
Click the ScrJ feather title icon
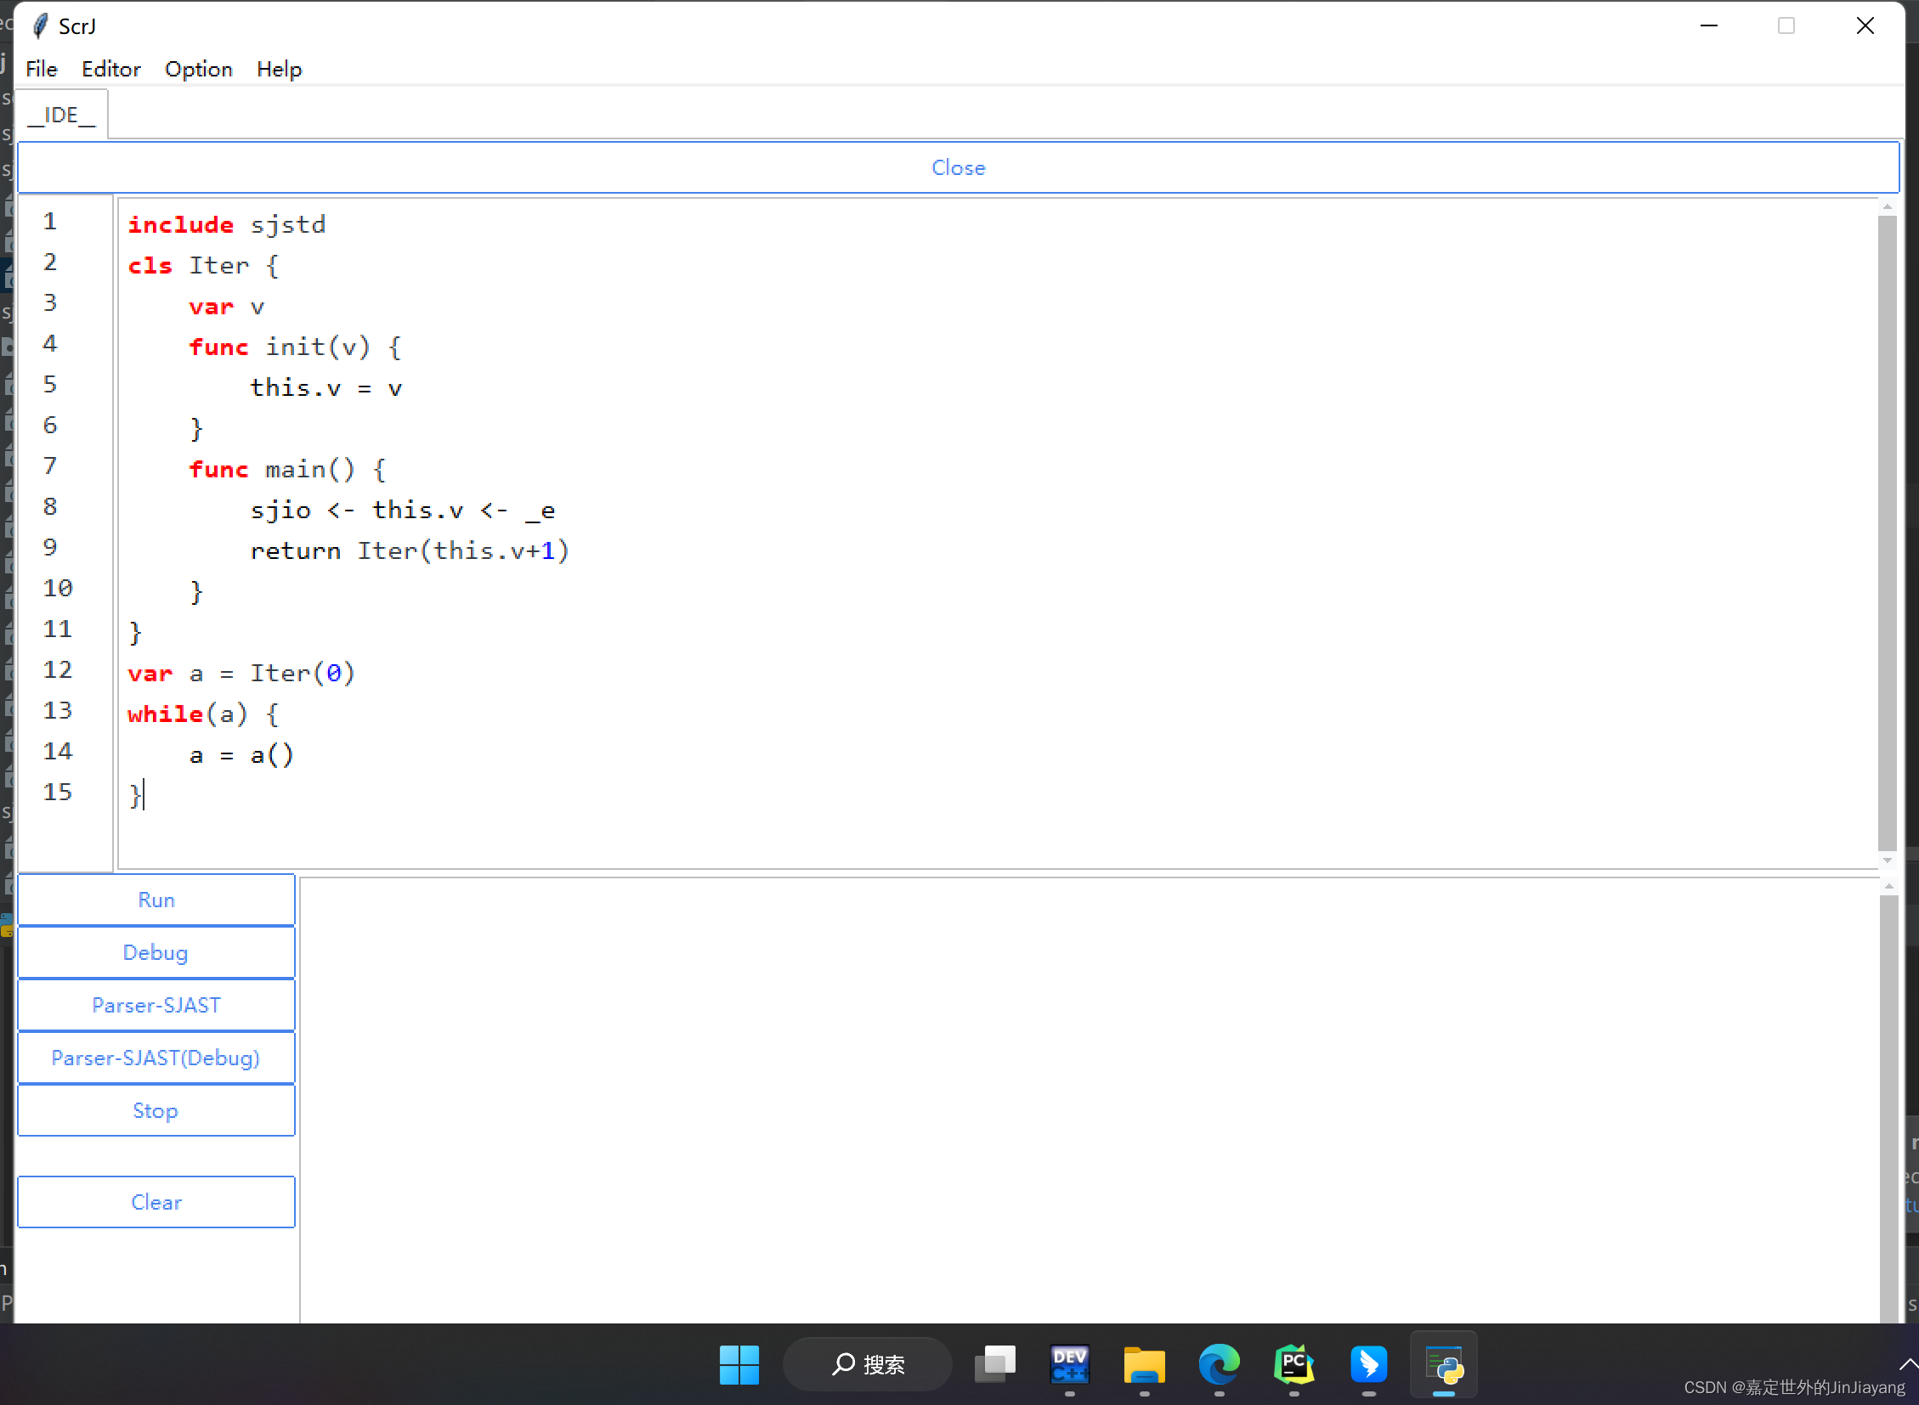[39, 25]
